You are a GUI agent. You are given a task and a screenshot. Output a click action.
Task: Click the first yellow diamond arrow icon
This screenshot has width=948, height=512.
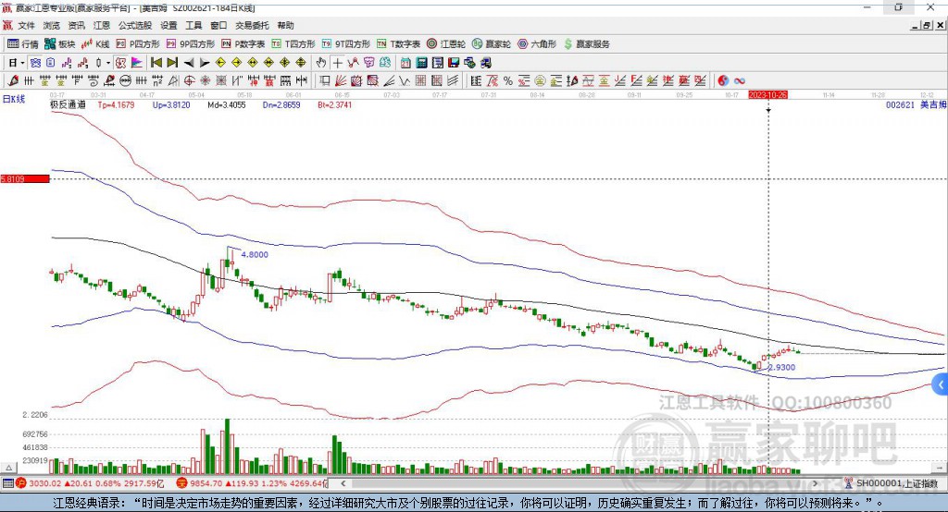pos(220,63)
